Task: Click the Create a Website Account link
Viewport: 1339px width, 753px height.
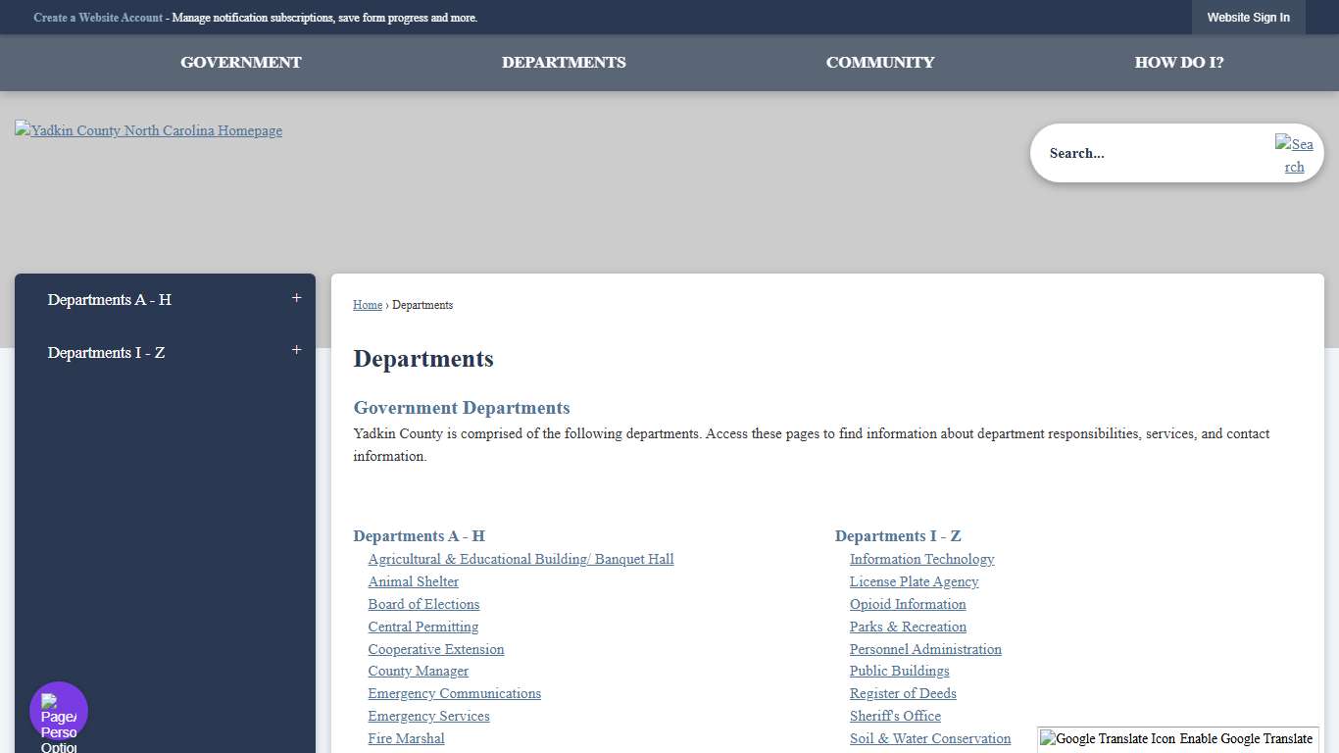Action: (98, 17)
